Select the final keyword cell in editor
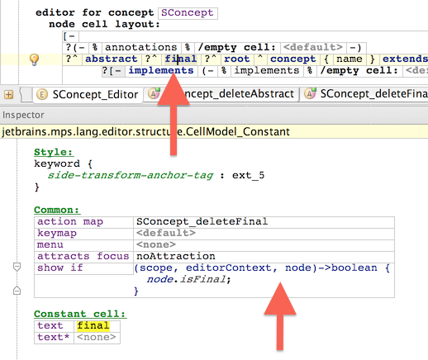Screen dimensions: 428x360 coord(181,59)
